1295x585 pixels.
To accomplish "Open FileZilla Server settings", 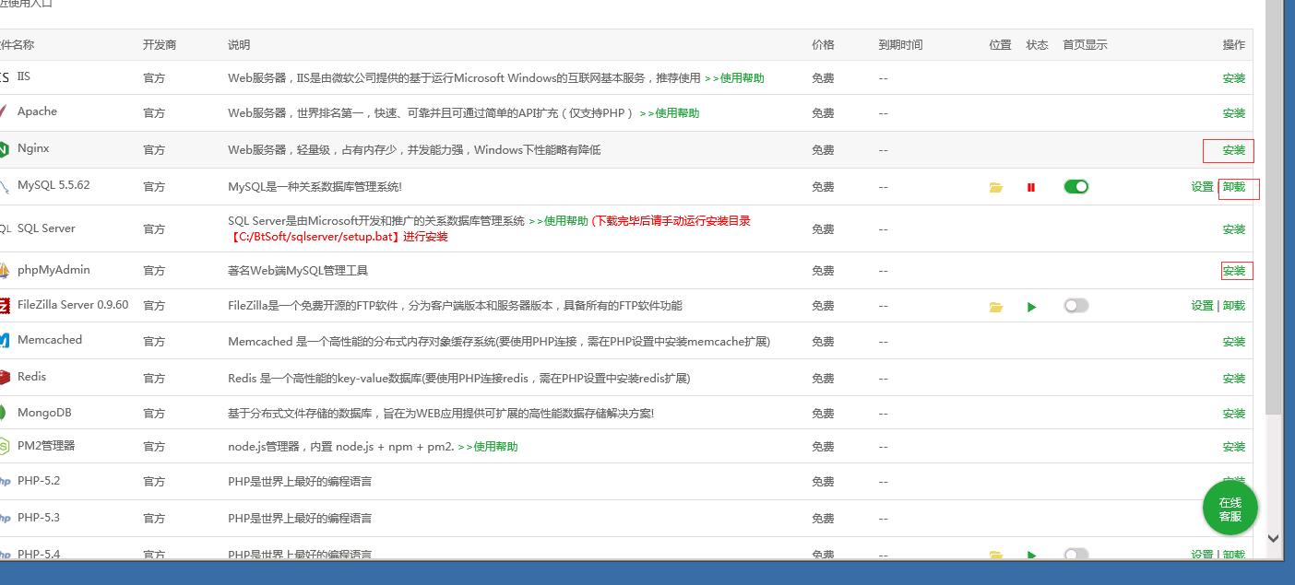I will [1202, 306].
